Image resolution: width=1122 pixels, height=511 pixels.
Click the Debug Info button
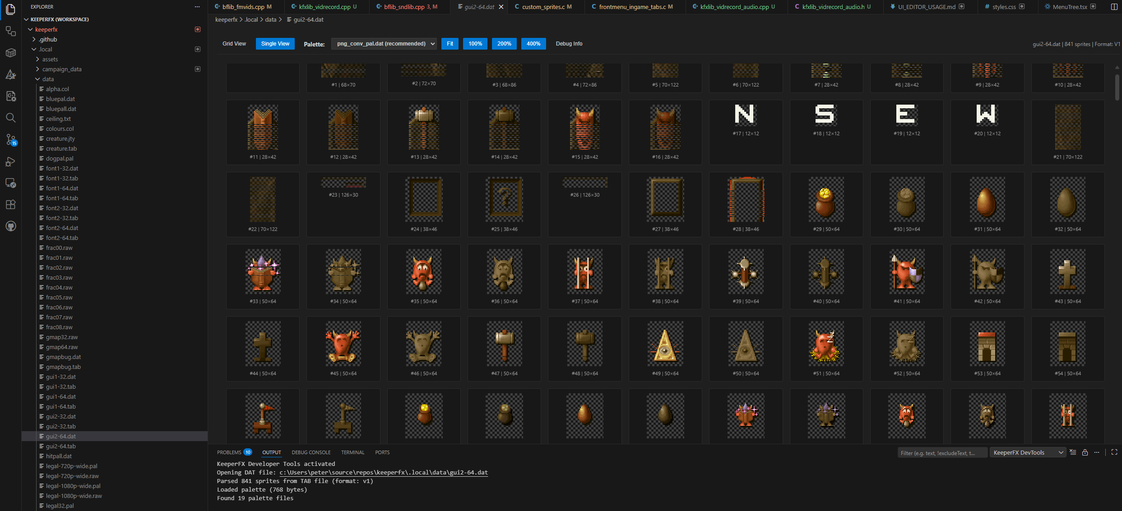click(x=569, y=44)
